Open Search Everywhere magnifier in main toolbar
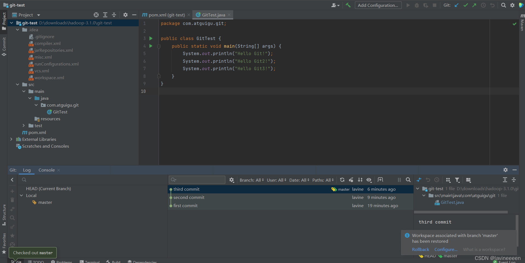 503,5
